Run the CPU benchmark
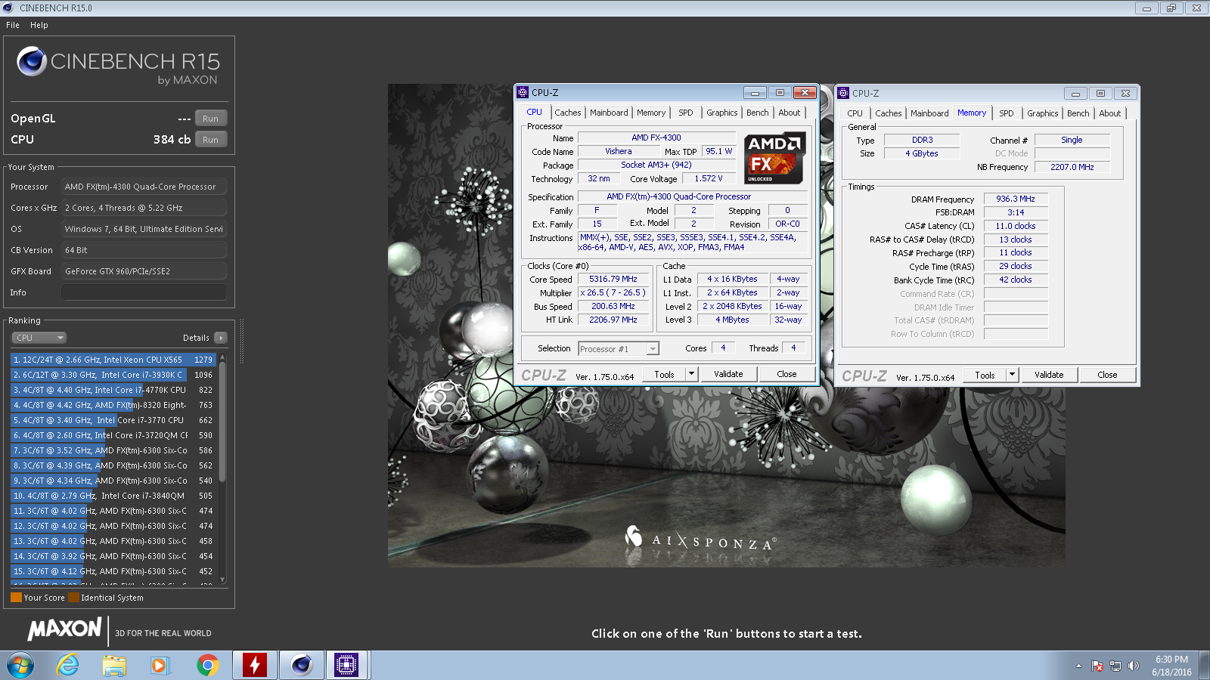The height and width of the screenshot is (680, 1210). tap(211, 140)
